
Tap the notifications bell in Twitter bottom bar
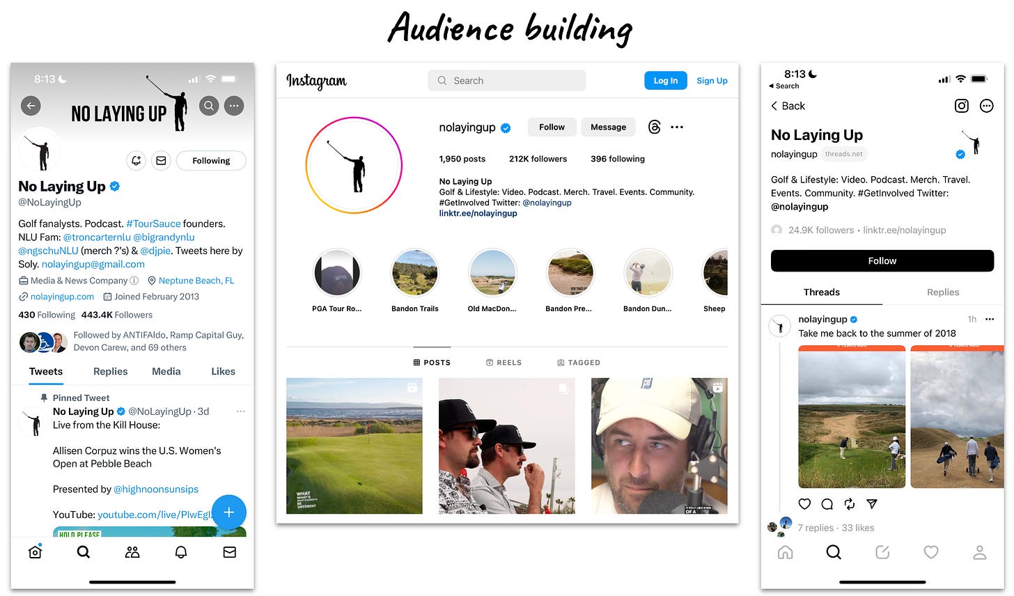click(181, 552)
